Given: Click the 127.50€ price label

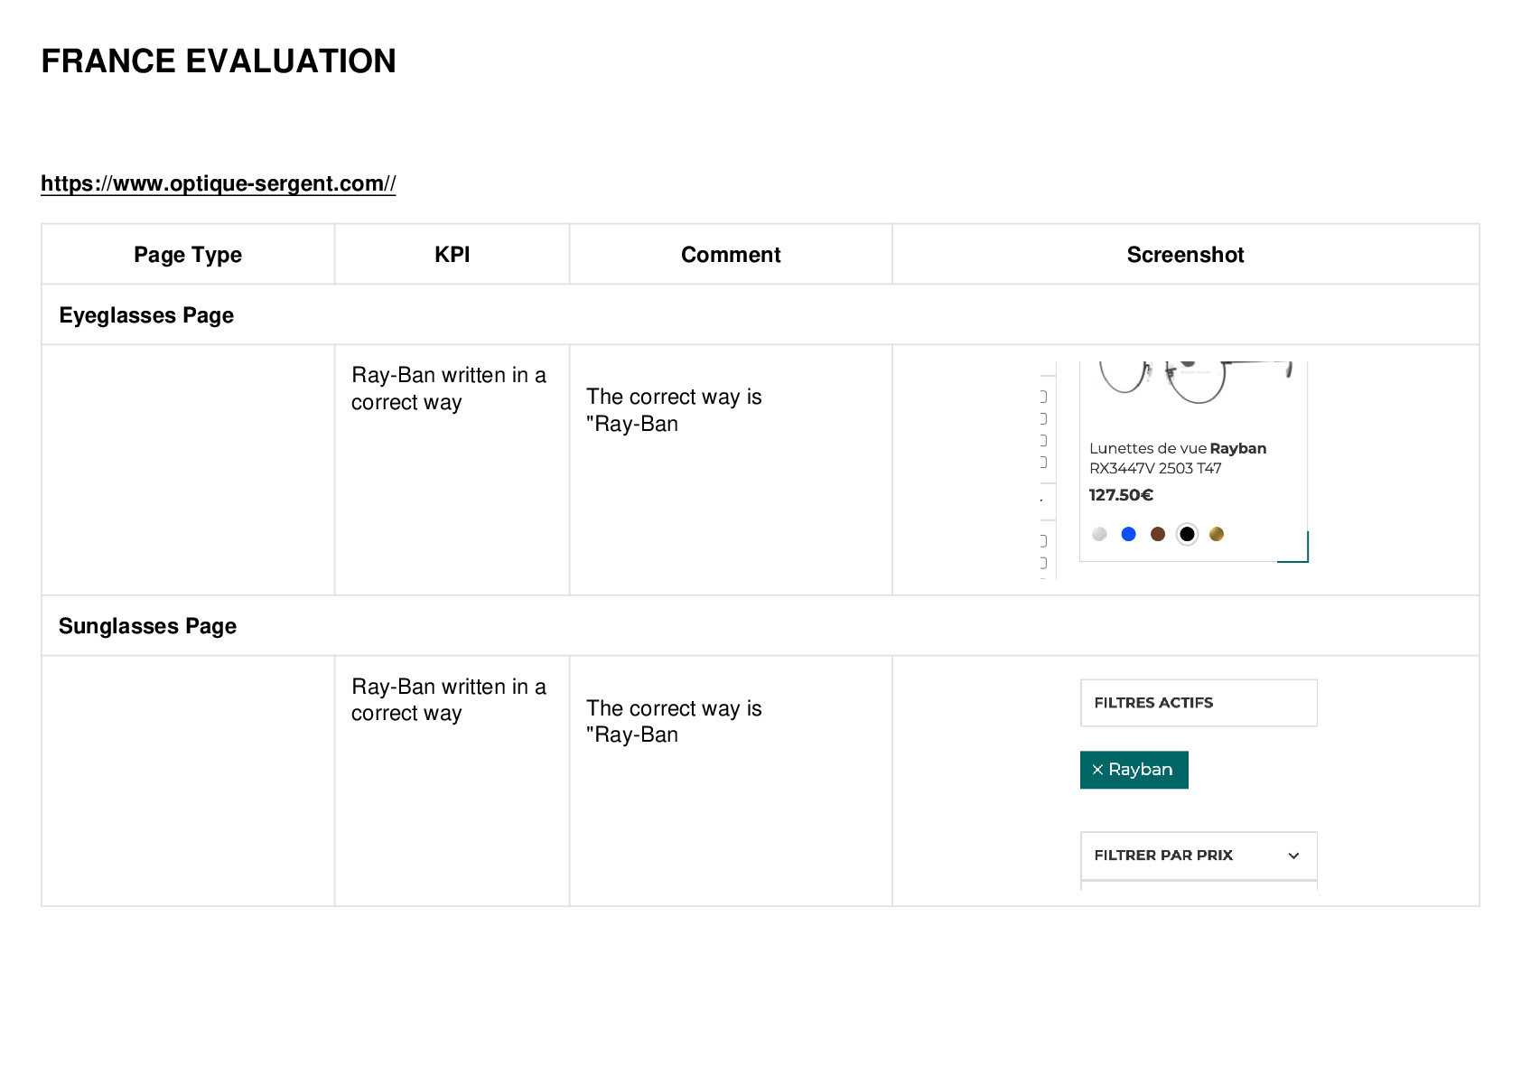Looking at the screenshot, I should 1121,495.
